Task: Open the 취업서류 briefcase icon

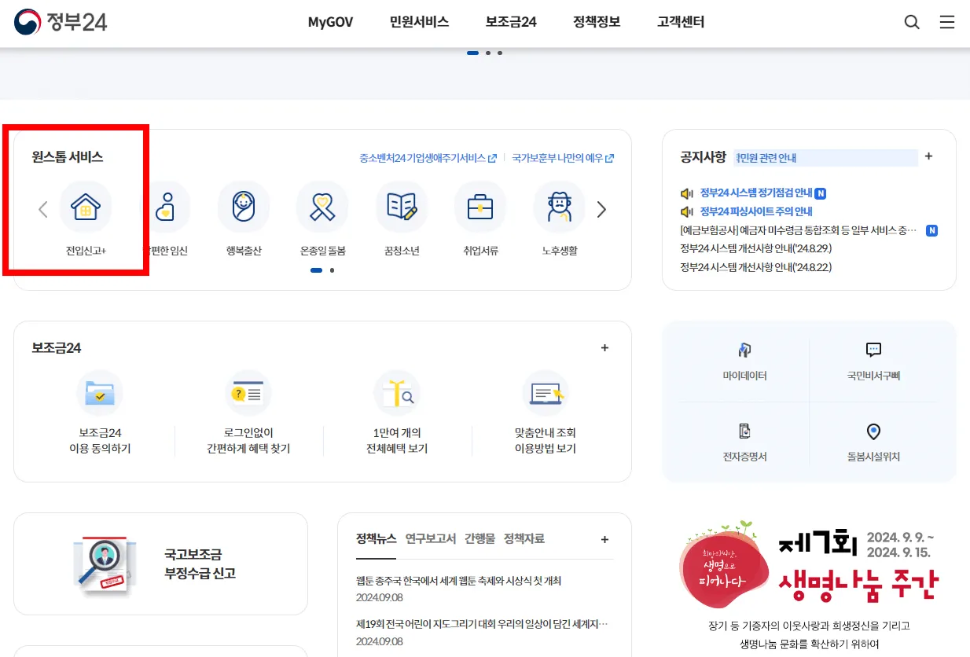Action: (x=480, y=207)
